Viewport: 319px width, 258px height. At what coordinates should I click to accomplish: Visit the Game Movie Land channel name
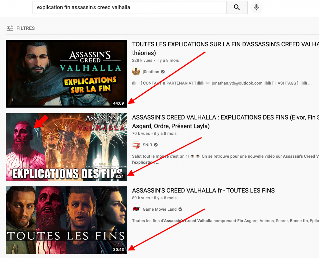(160, 209)
